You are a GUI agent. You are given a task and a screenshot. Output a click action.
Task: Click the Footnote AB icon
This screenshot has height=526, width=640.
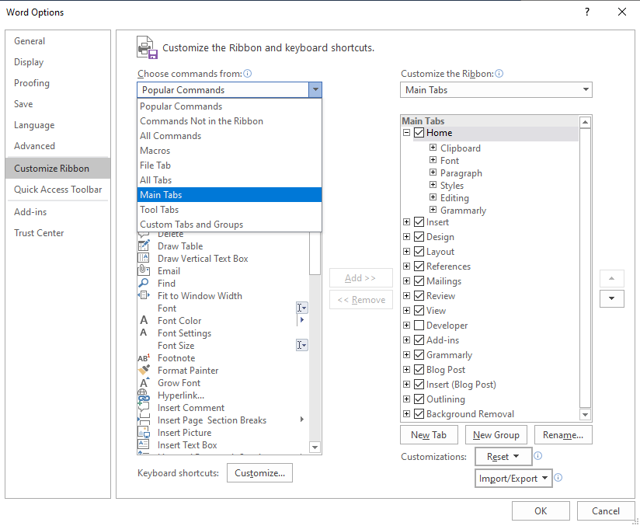pyautogui.click(x=144, y=357)
